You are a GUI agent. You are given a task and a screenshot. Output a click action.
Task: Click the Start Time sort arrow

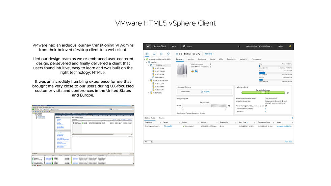tap(247, 122)
